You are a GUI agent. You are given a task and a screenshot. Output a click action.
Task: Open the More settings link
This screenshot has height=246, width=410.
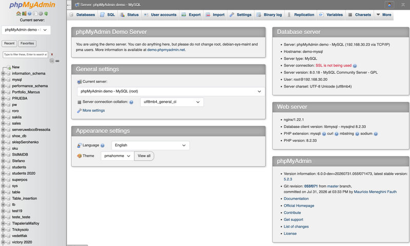pos(94,110)
